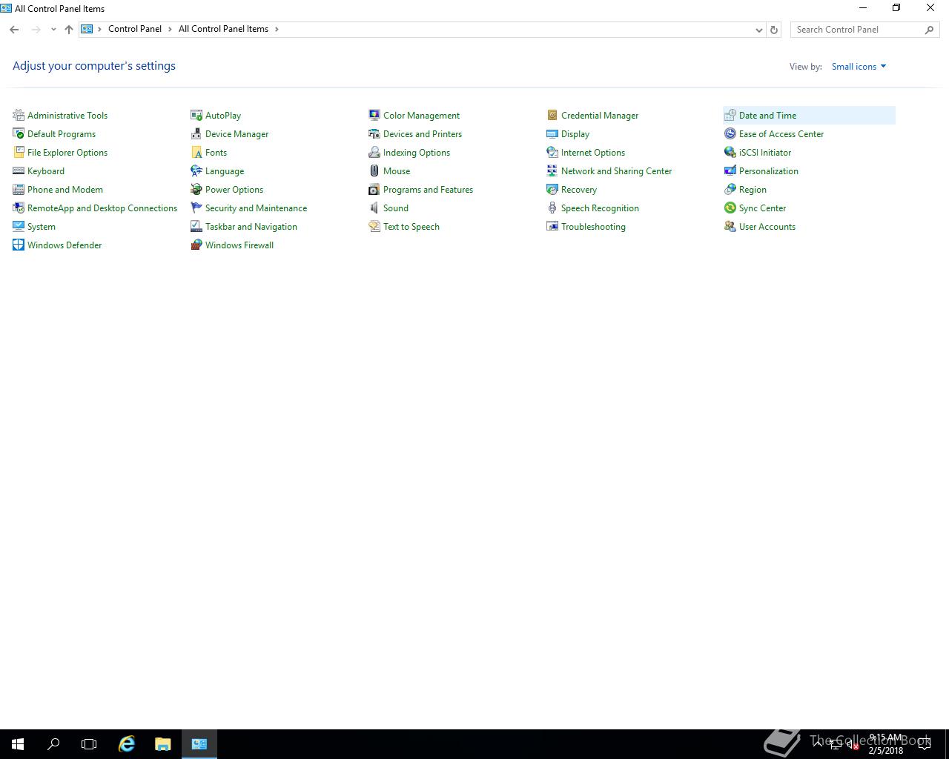
Task: Open Programs and Features link
Action: point(428,189)
